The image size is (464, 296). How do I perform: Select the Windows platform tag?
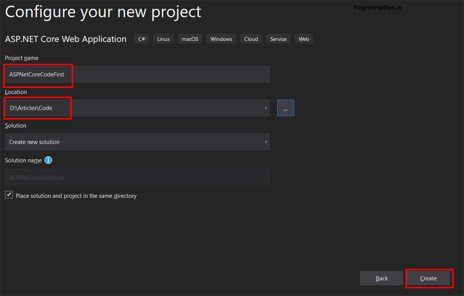click(x=221, y=39)
